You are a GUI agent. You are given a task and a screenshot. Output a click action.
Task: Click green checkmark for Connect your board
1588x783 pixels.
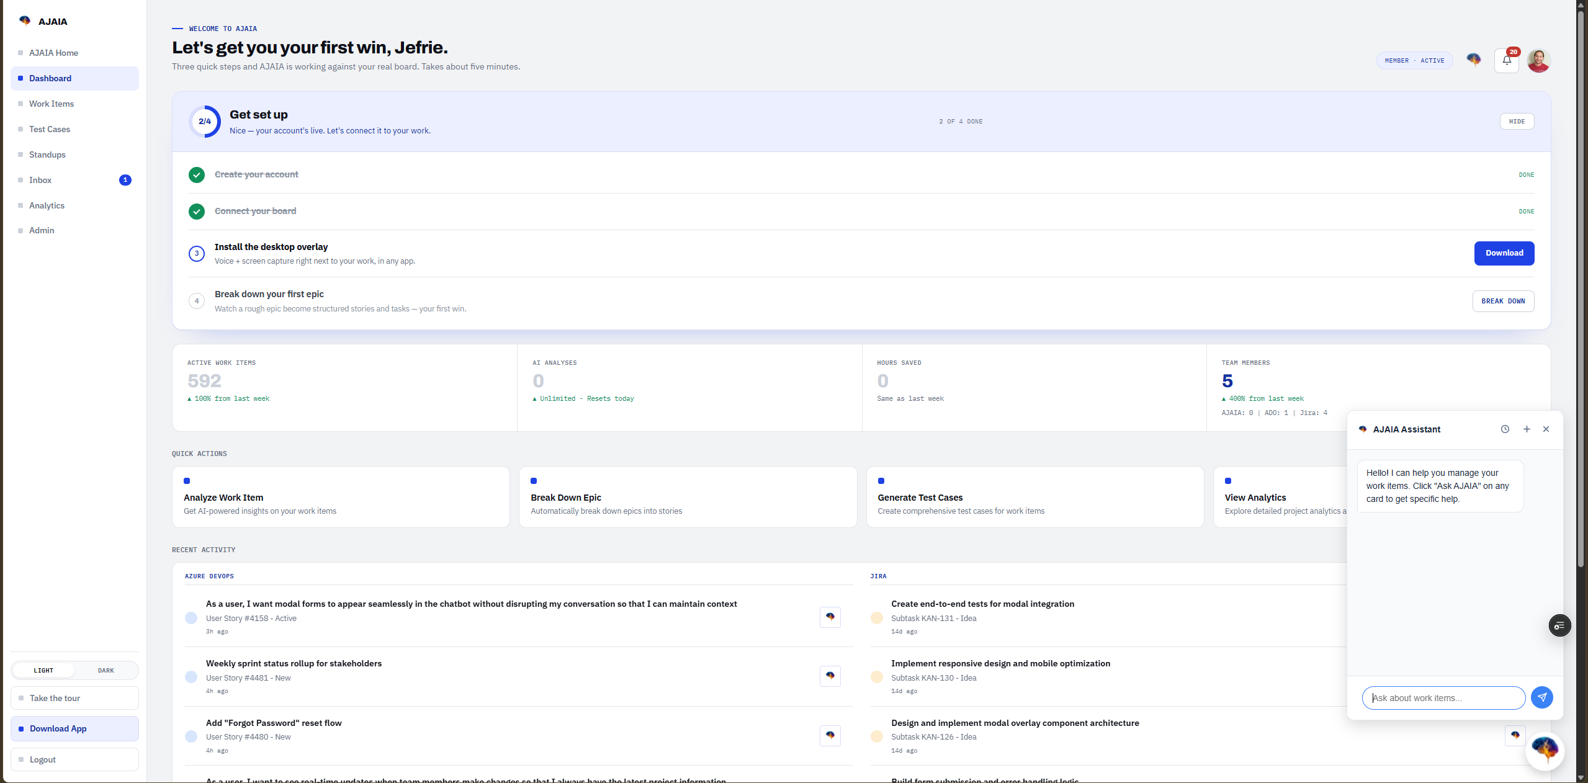[x=197, y=212]
